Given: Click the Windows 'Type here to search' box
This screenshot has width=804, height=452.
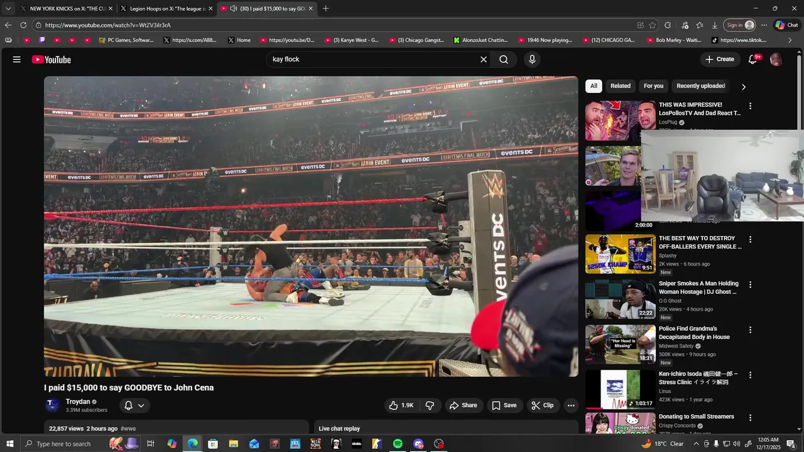Looking at the screenshot, I should point(63,444).
